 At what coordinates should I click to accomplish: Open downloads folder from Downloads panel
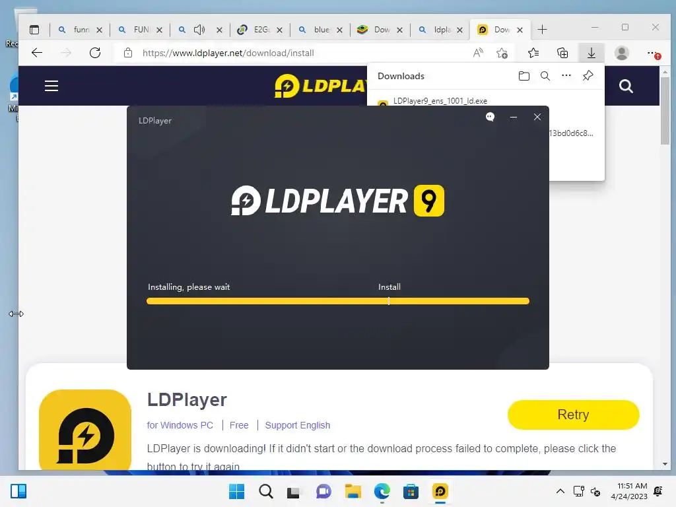coord(524,77)
